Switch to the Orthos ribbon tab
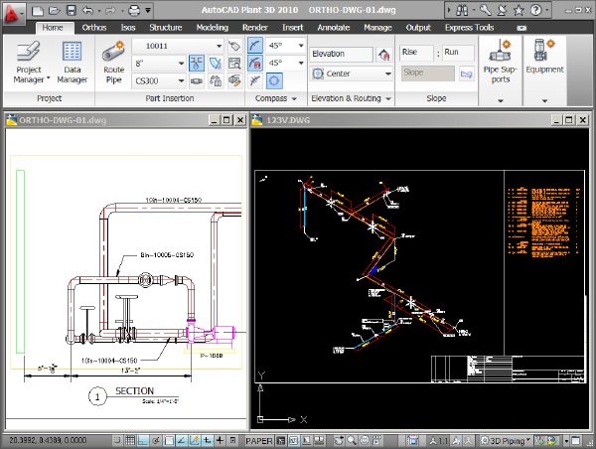 click(x=94, y=28)
